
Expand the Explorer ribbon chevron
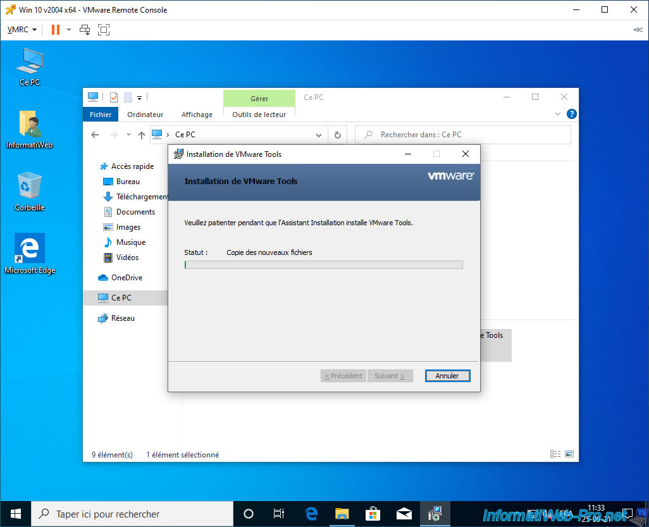(557, 115)
